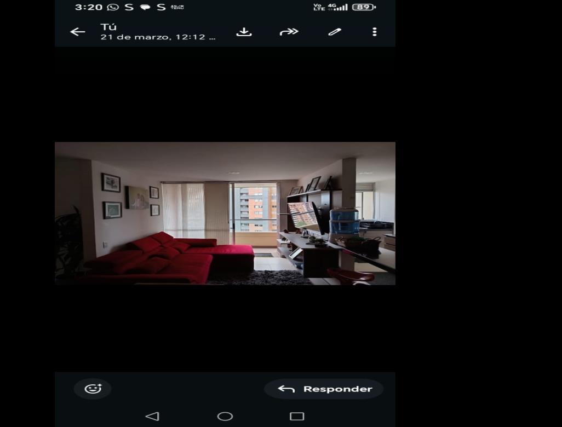Tap the clock showing 3:20
The width and height of the screenshot is (562, 427).
click(89, 7)
